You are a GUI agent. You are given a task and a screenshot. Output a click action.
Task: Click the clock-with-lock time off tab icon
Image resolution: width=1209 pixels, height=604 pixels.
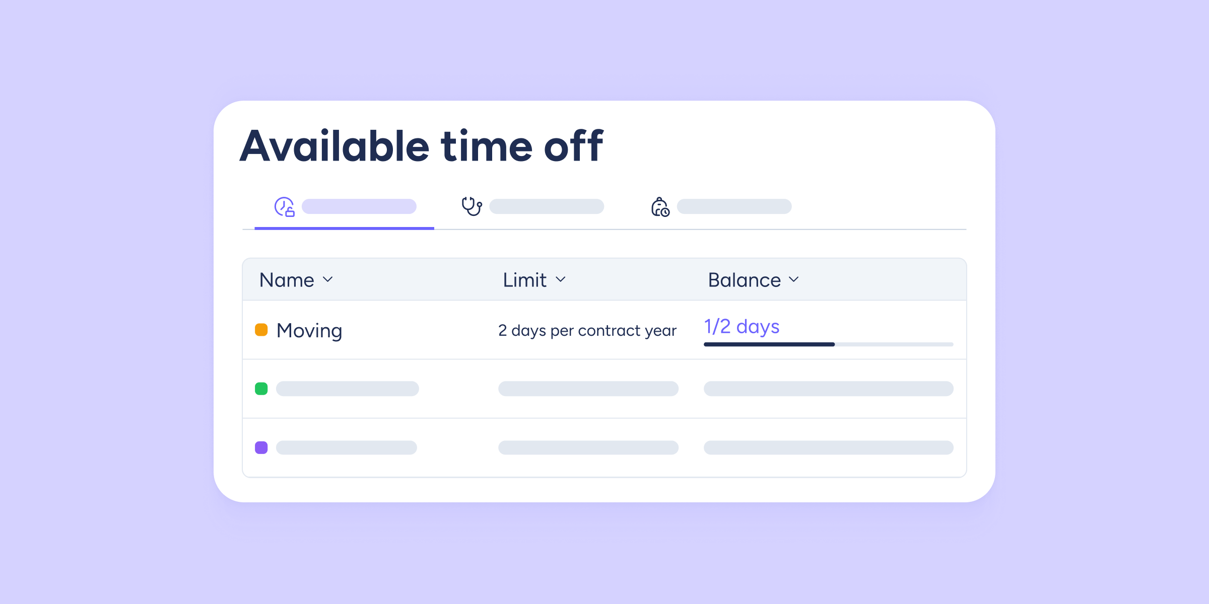coord(284,207)
